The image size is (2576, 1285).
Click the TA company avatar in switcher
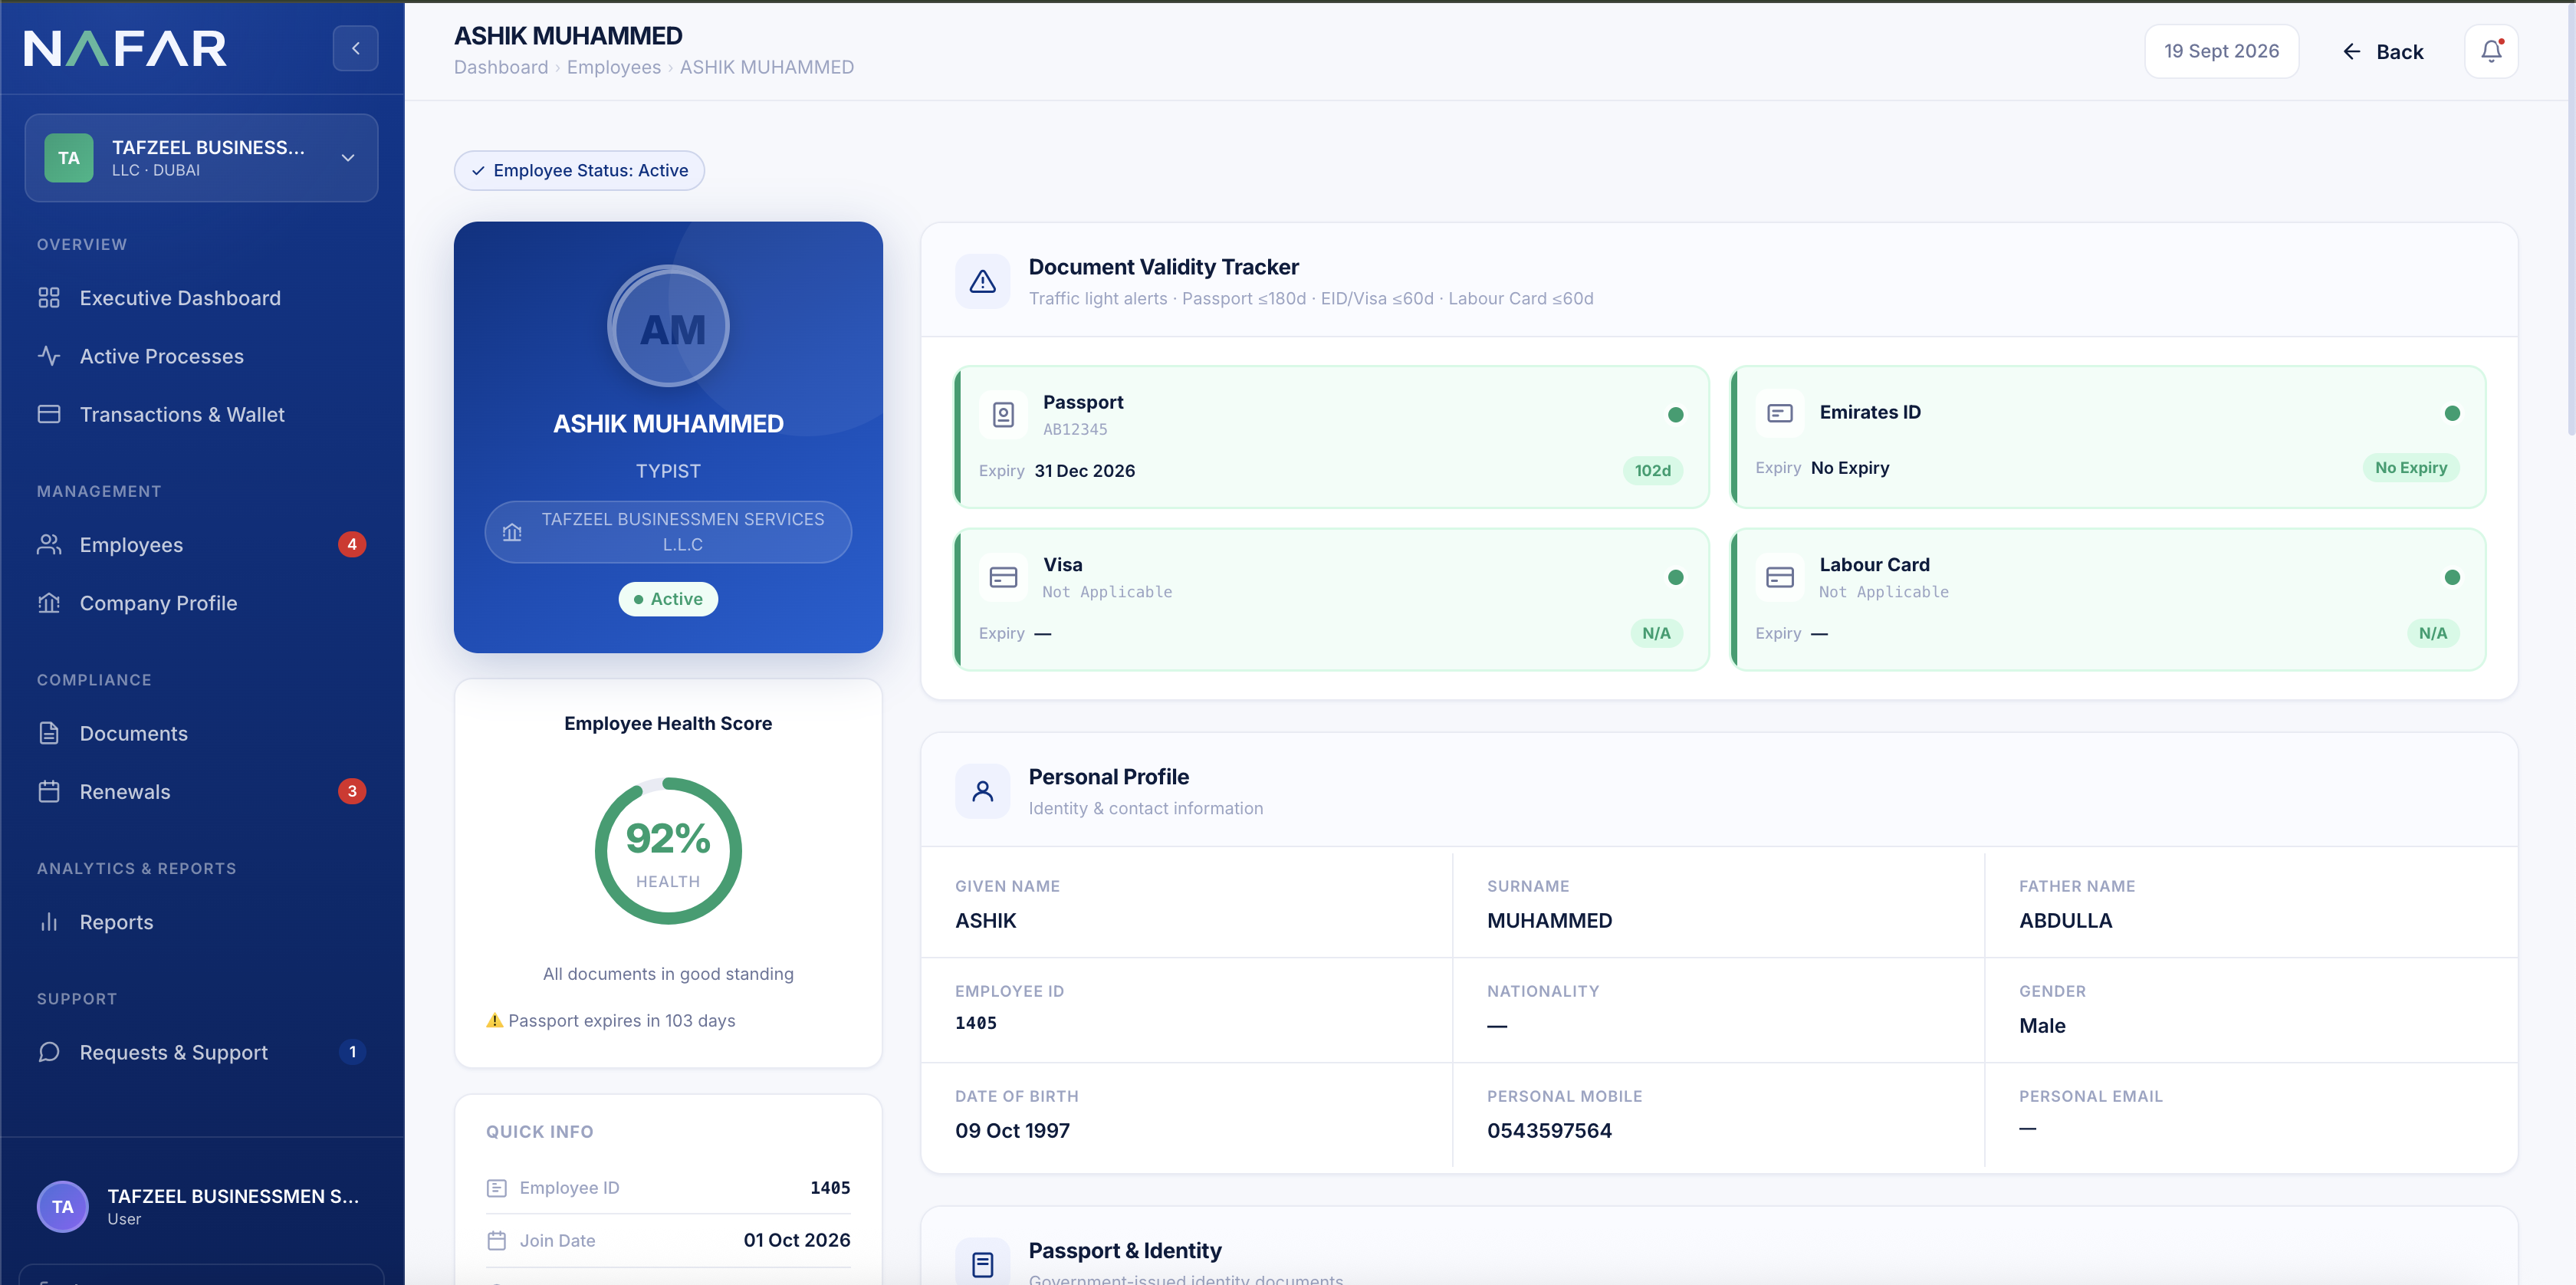point(69,158)
